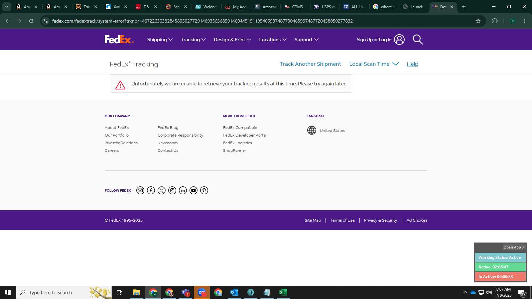Open Microsoft Teams from the taskbar
This screenshot has width=532, height=299.
(186, 292)
